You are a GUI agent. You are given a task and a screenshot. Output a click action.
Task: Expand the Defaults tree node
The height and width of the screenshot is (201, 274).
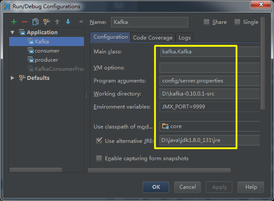13,78
